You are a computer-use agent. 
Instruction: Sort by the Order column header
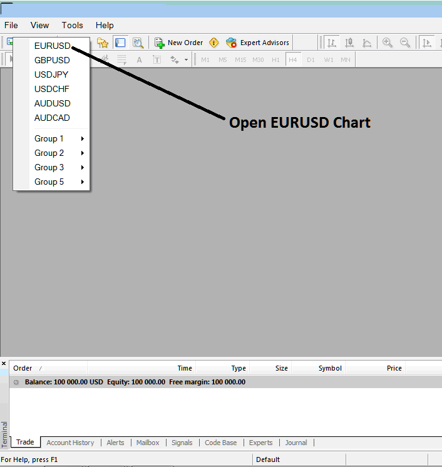click(23, 368)
